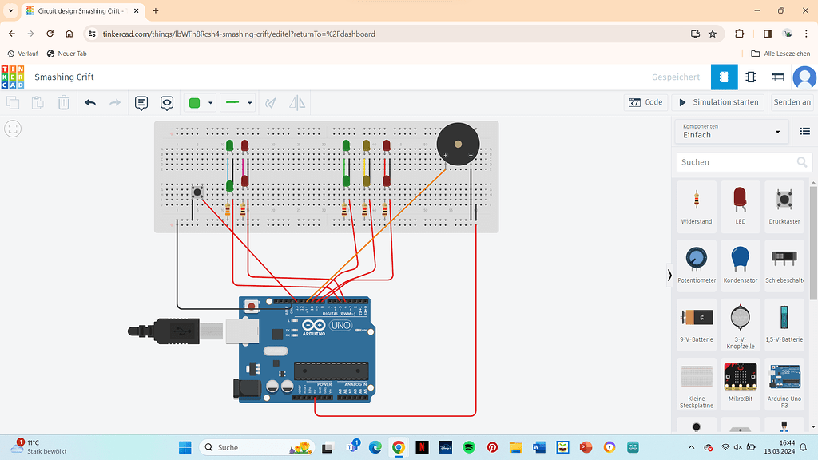Image resolution: width=818 pixels, height=460 pixels.
Task: Toggle the breadboard view chip icon
Action: (725, 77)
